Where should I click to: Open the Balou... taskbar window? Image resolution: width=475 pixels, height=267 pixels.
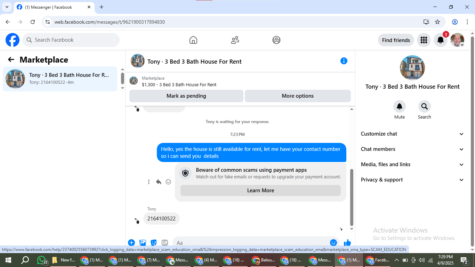[264, 260]
